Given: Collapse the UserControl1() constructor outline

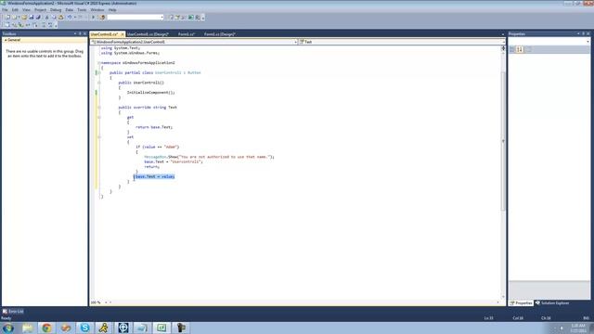Looking at the screenshot, I should [x=99, y=83].
